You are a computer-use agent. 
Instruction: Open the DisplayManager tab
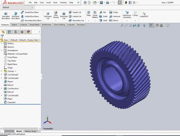click(28, 32)
